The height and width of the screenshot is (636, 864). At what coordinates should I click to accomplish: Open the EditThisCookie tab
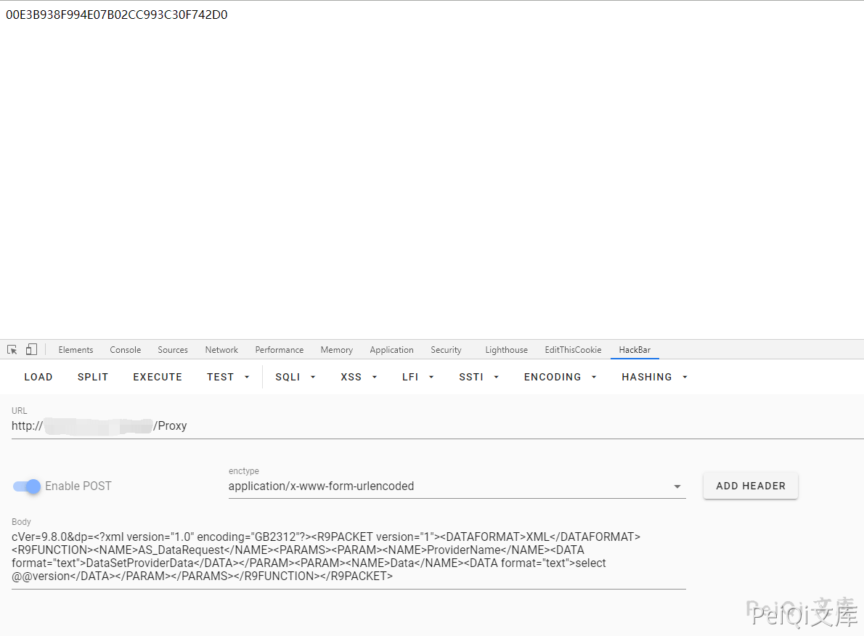click(573, 350)
